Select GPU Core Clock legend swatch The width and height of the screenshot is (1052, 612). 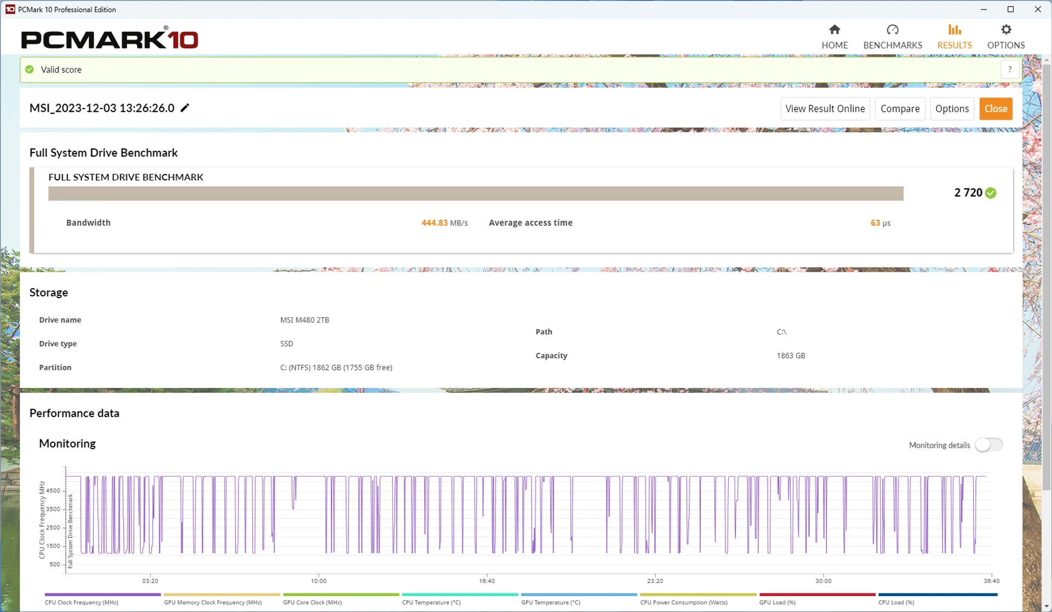coord(341,594)
